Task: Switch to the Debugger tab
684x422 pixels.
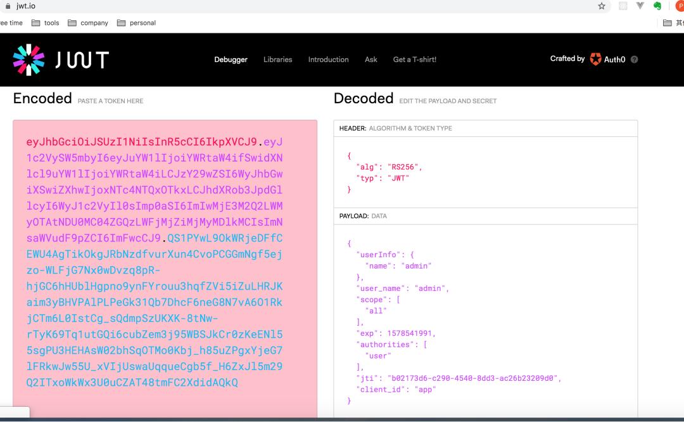Action: click(x=231, y=60)
